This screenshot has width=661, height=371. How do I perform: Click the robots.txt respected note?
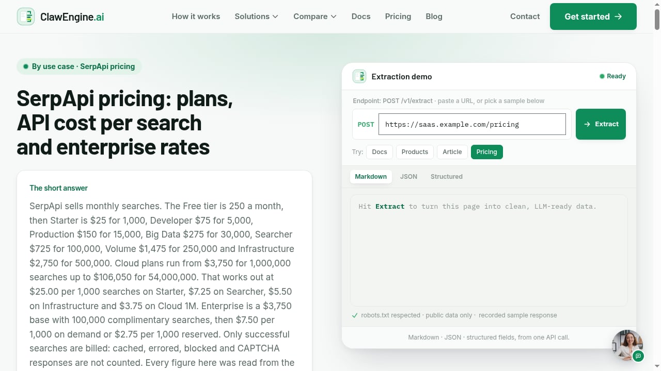tap(454, 315)
